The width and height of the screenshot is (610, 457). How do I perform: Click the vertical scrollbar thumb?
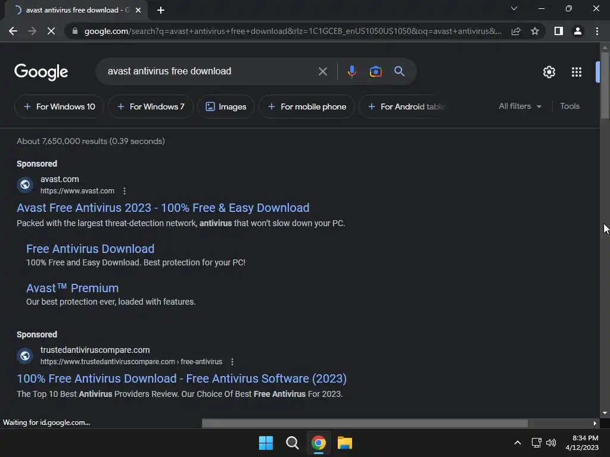pyautogui.click(x=605, y=84)
